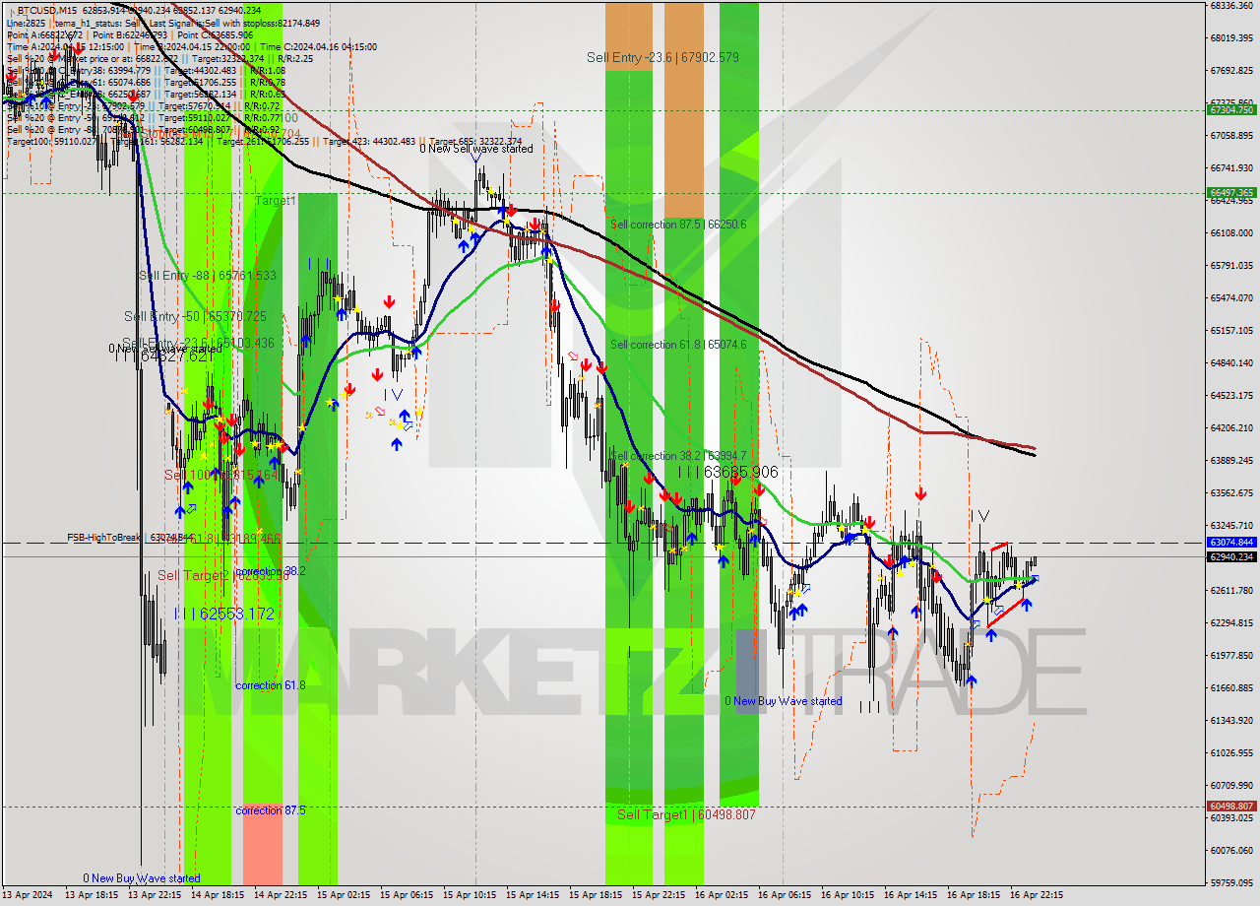Click '0 New Buy Wave started' at bottom left

coord(141,877)
